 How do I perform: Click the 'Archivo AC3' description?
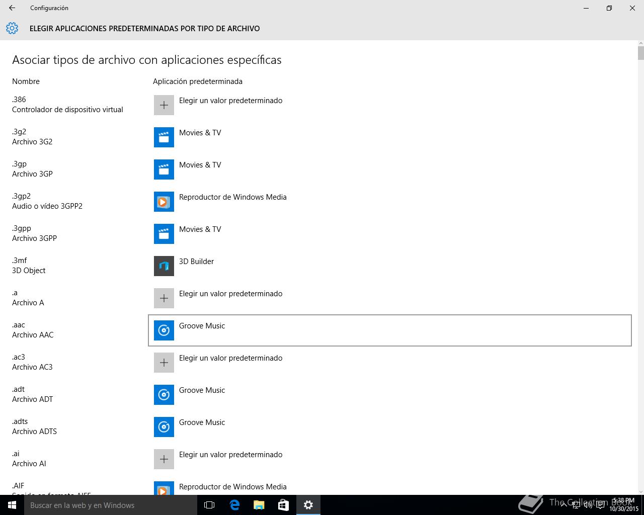click(x=32, y=367)
